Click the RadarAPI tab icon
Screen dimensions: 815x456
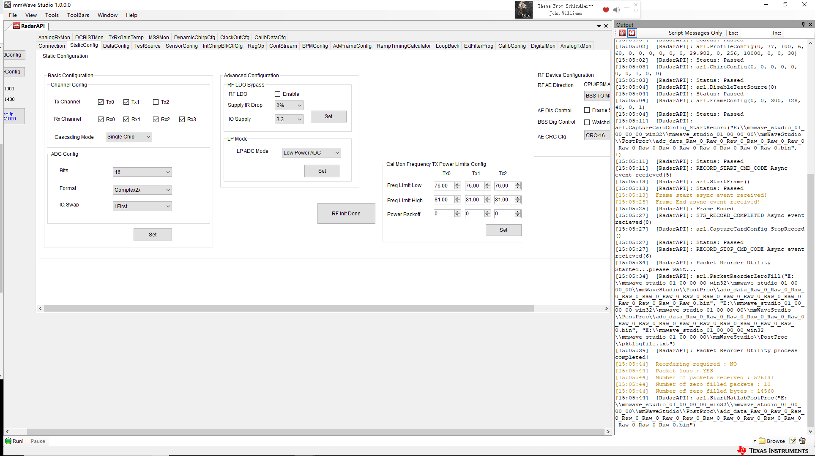point(16,26)
